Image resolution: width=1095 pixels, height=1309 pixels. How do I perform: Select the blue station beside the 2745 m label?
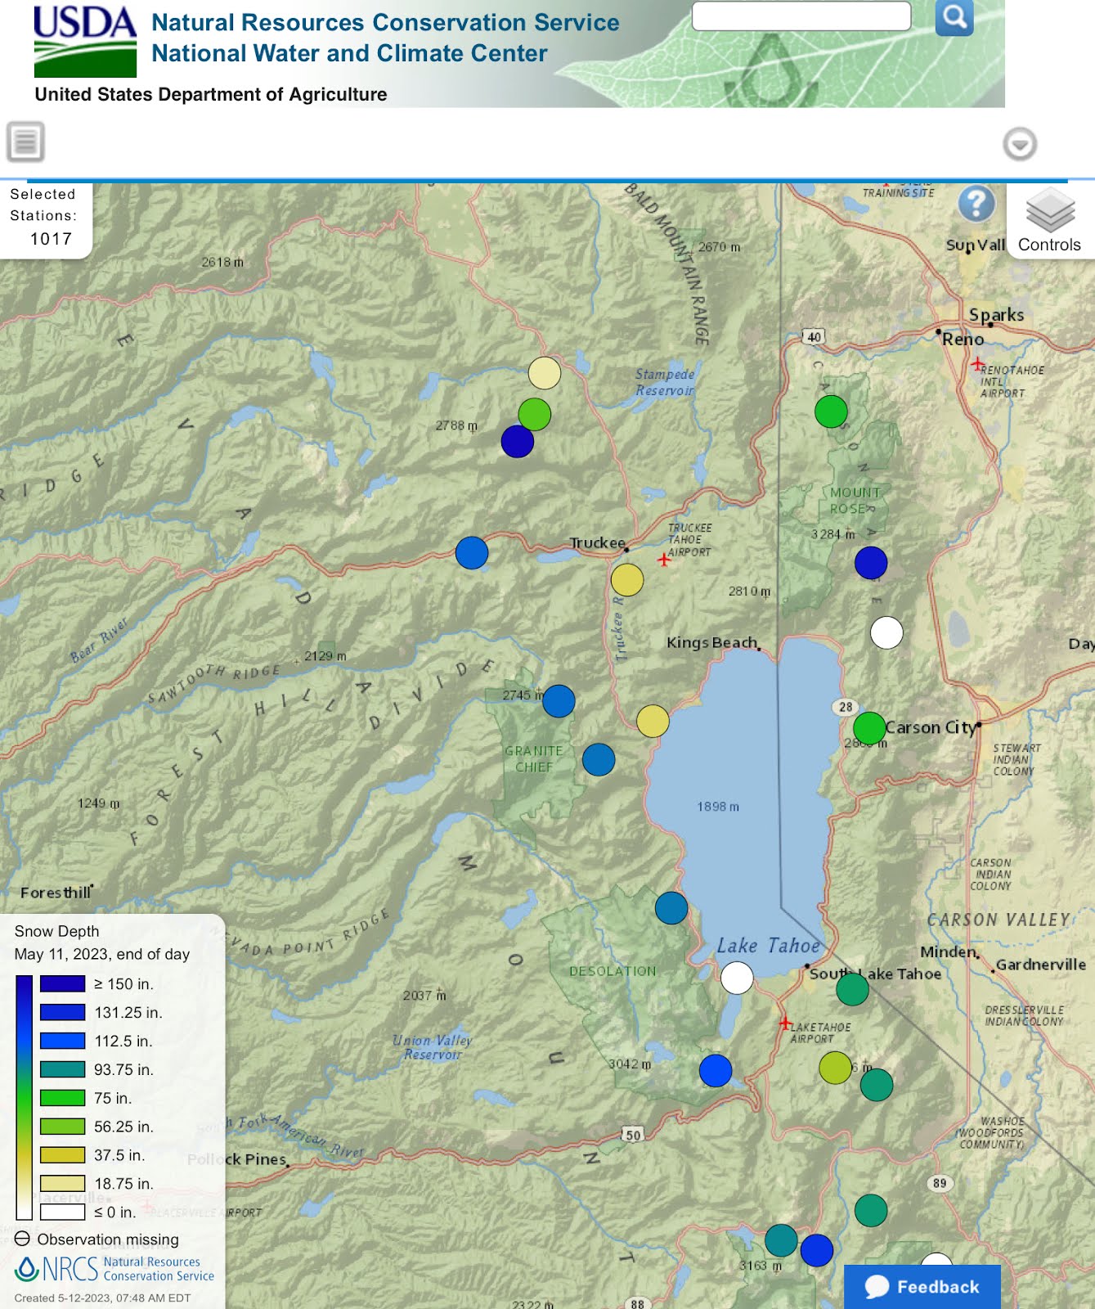559,701
